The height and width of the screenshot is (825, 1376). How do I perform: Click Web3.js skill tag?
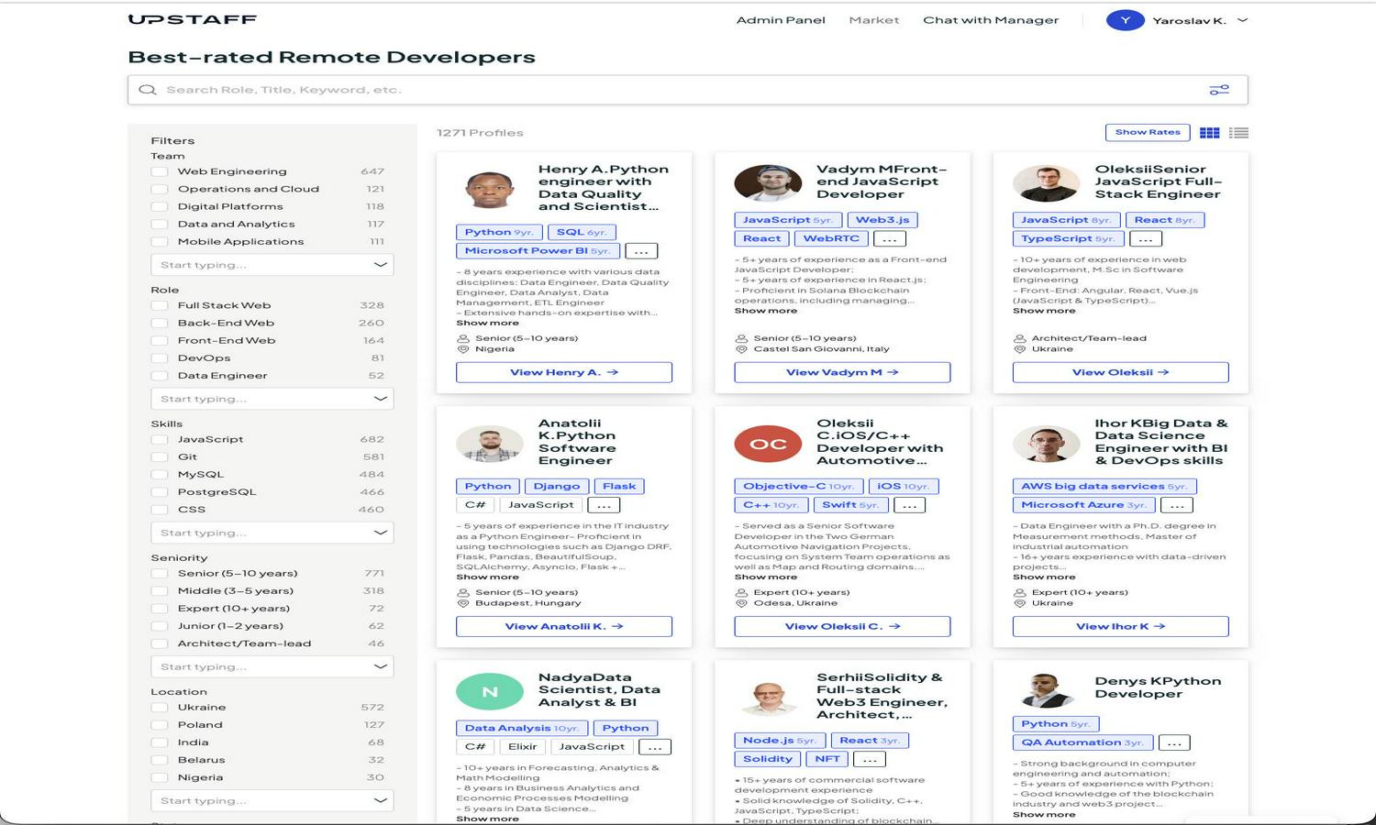882,220
